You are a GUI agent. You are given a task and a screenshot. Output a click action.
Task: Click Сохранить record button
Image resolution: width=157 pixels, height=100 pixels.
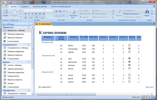pyautogui.click(x=85, y=14)
